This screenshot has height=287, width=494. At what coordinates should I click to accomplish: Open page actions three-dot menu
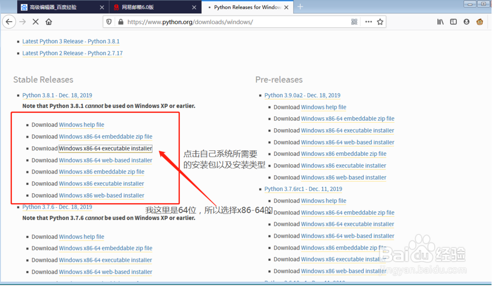coord(369,22)
